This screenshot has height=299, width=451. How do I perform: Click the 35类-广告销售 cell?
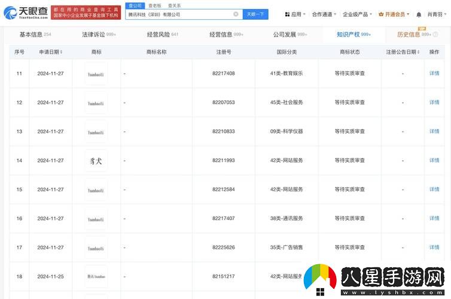[x=287, y=247]
